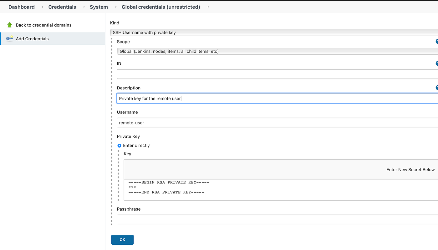Click the Username field containing remote-user
Image resolution: width=438 pixels, height=250 pixels.
tap(278, 122)
